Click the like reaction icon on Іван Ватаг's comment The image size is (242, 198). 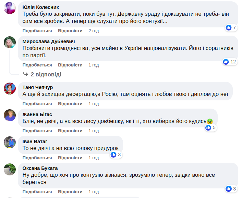pyautogui.click(x=113, y=155)
